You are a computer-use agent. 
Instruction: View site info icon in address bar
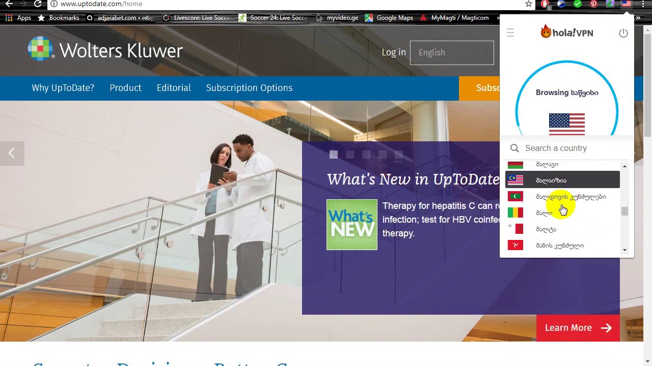[54, 4]
